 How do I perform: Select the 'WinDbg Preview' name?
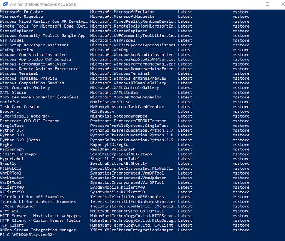[x=17, y=50]
